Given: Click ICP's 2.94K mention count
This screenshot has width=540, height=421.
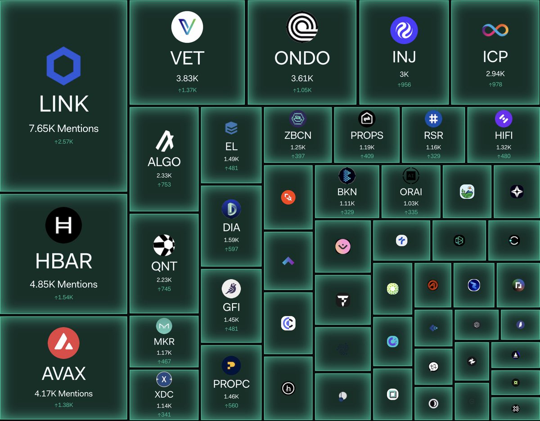Looking at the screenshot, I should click(x=495, y=74).
